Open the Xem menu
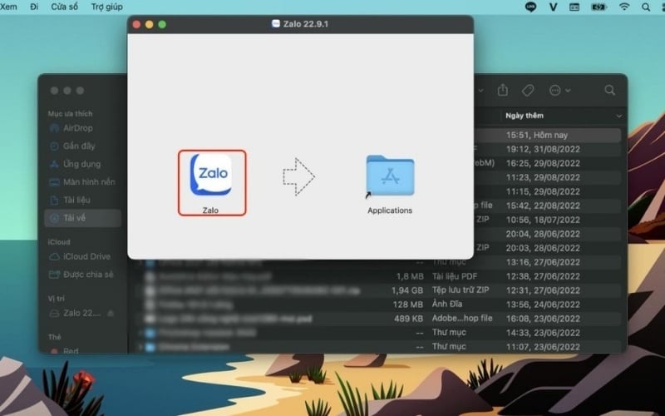Image resolution: width=665 pixels, height=416 pixels. (x=8, y=7)
